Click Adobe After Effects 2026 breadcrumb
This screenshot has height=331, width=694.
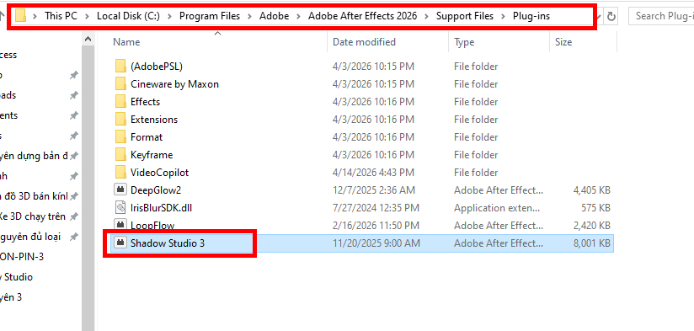(362, 16)
